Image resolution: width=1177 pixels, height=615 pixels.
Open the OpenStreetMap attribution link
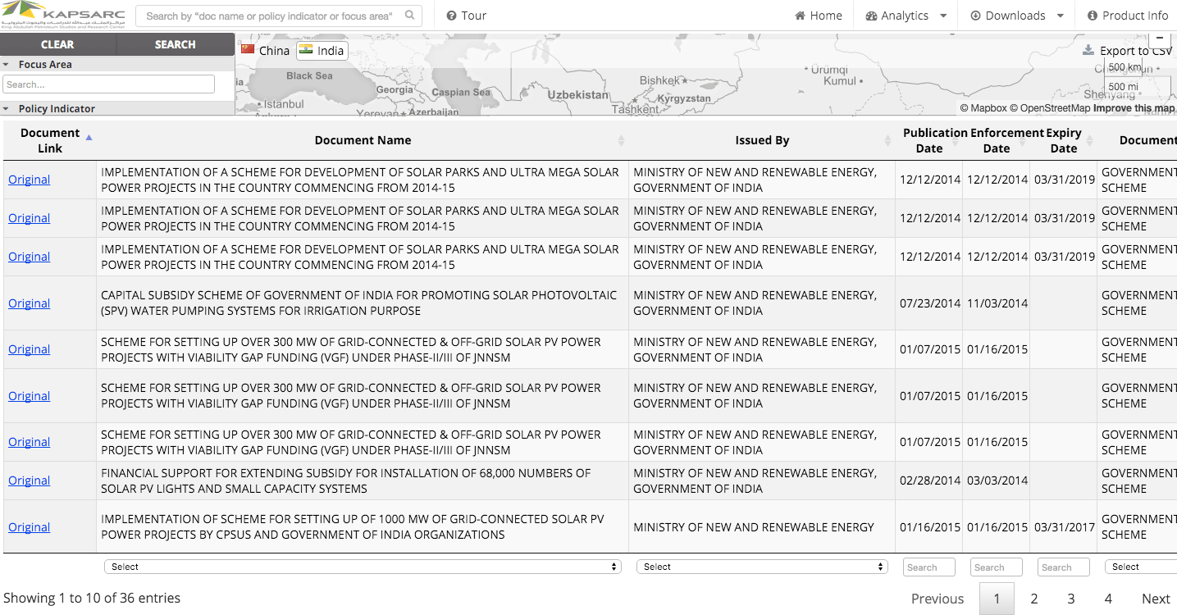click(1050, 108)
